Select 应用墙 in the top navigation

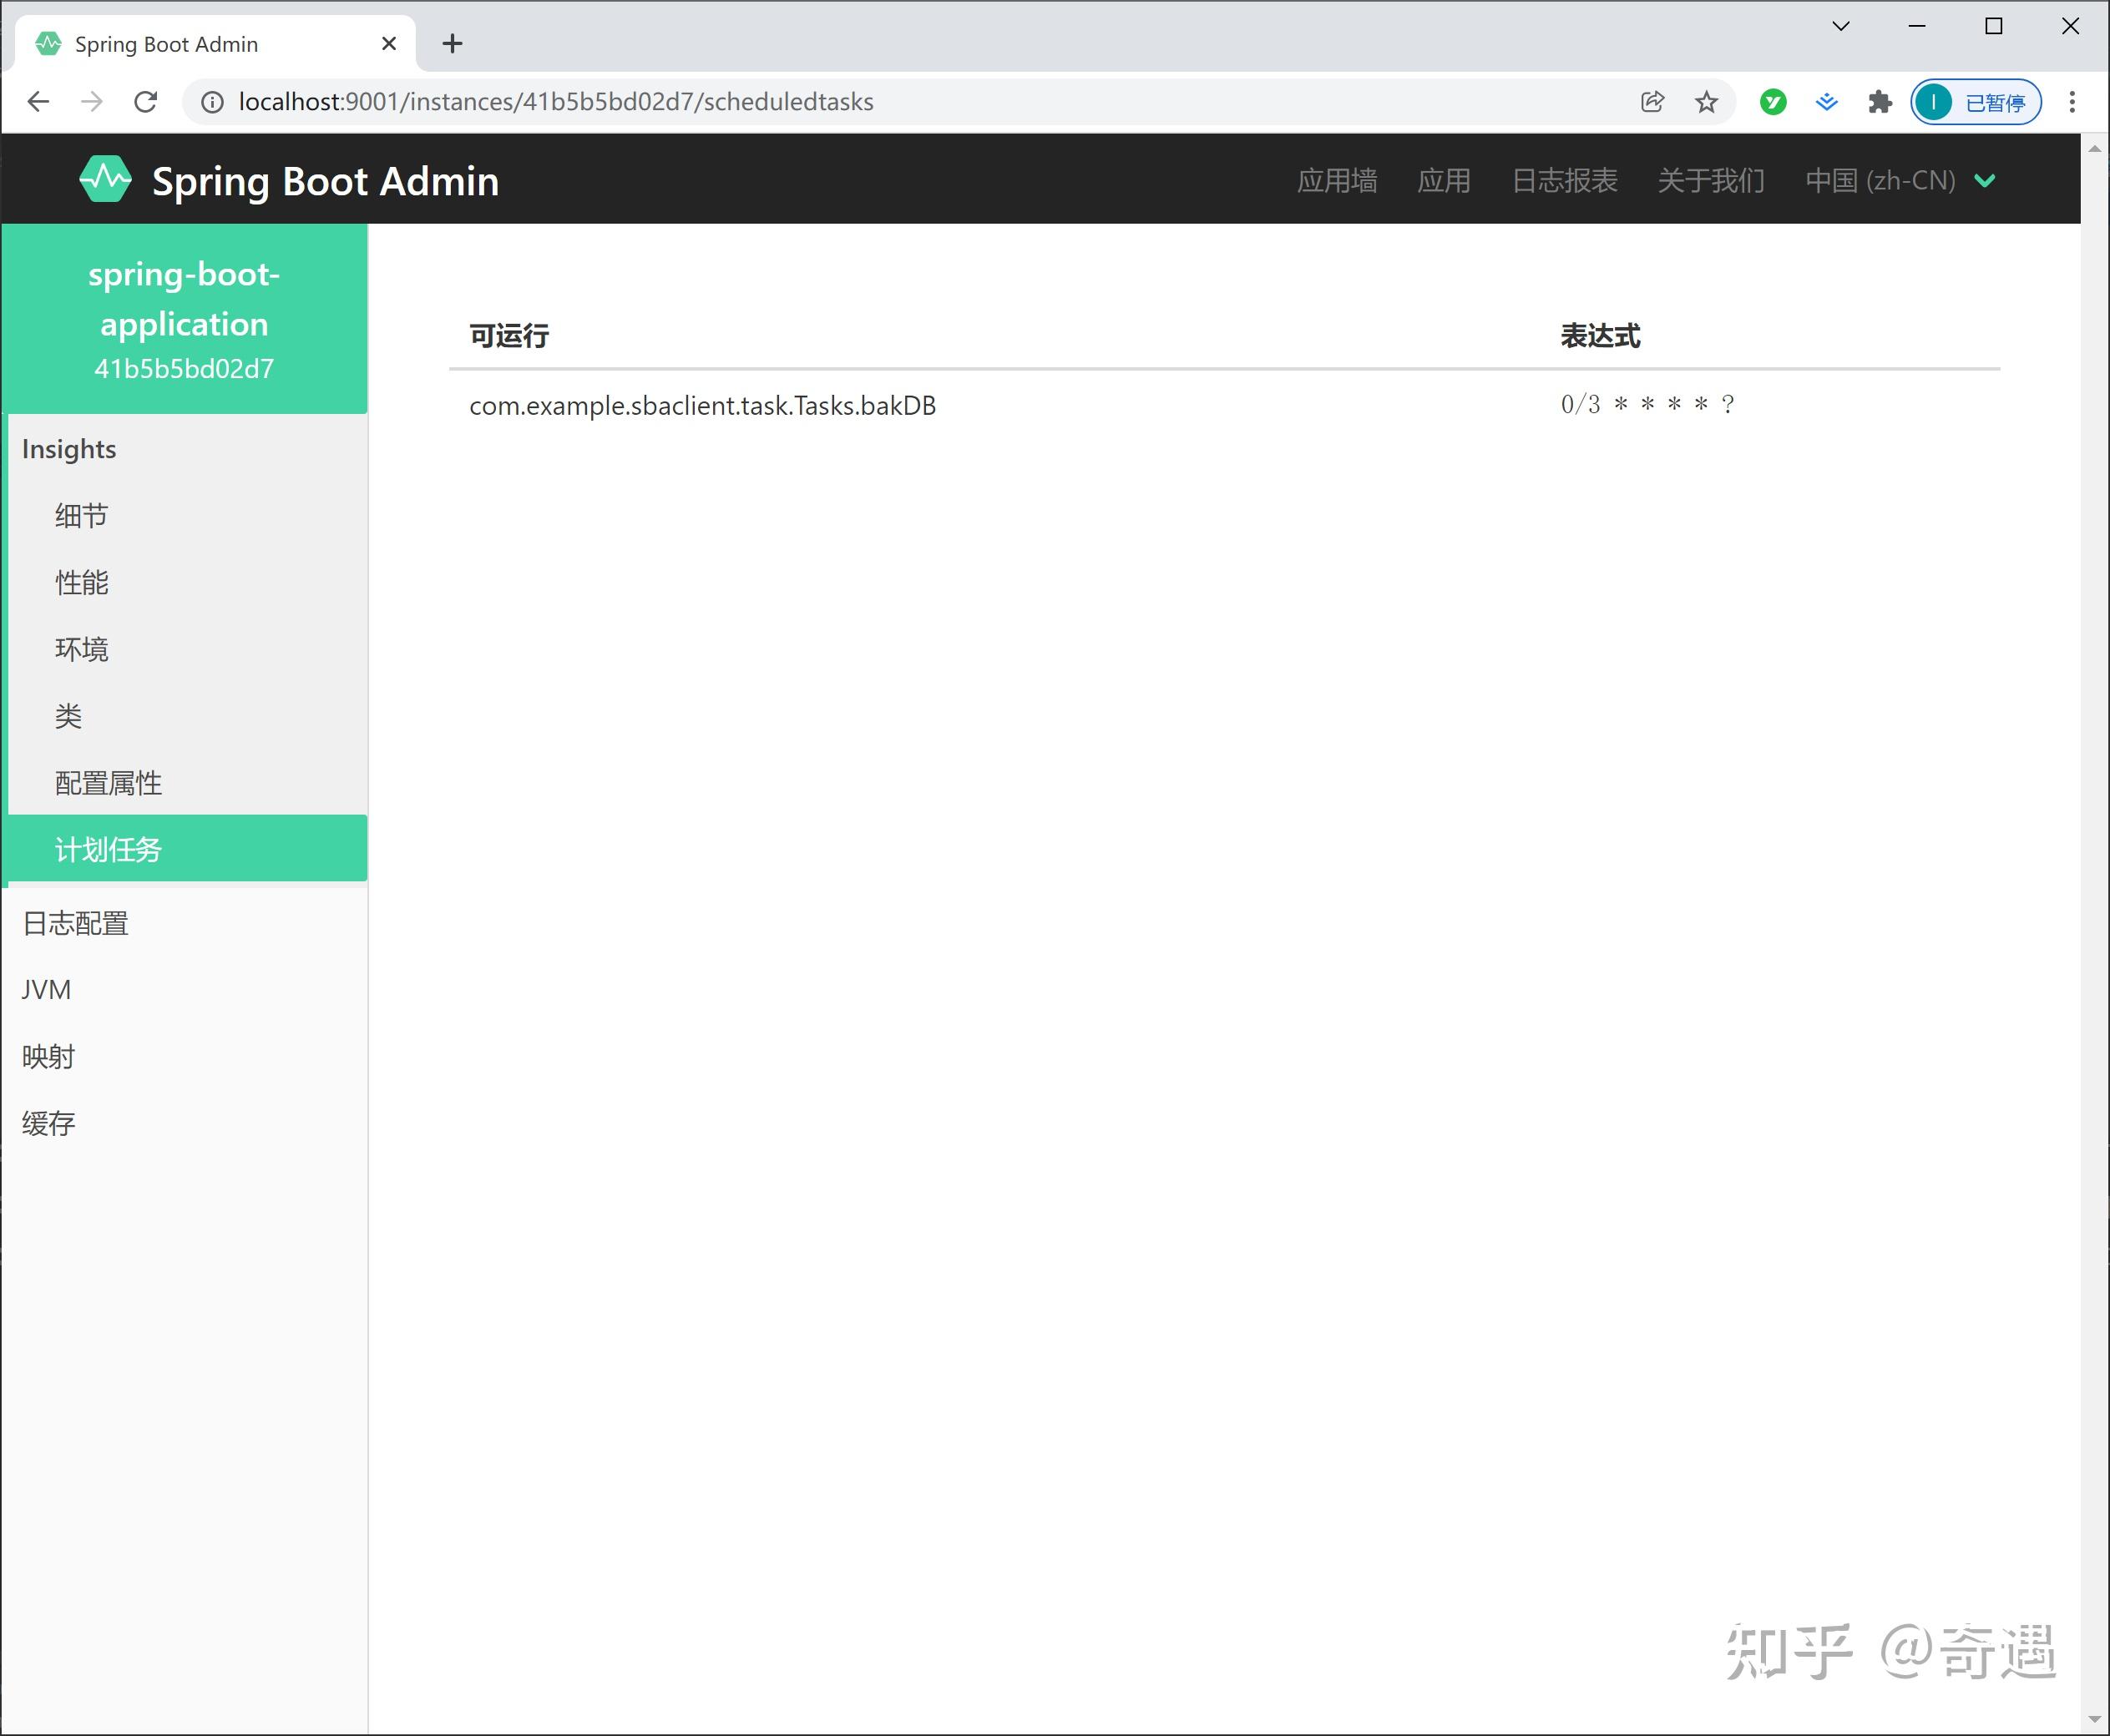pyautogui.click(x=1337, y=180)
